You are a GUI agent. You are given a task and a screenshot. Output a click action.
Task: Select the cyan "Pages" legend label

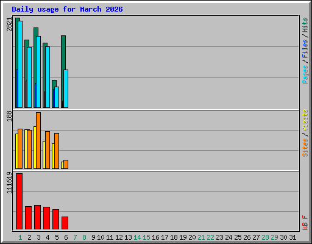(x=305, y=74)
